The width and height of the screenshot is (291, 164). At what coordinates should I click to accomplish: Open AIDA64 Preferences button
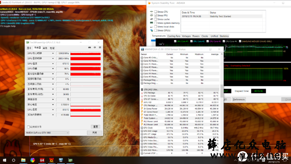tap(239, 99)
